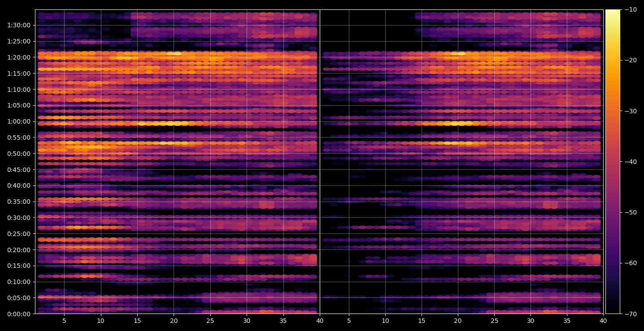Select the 0:05:00 y-axis tick label

(18, 298)
